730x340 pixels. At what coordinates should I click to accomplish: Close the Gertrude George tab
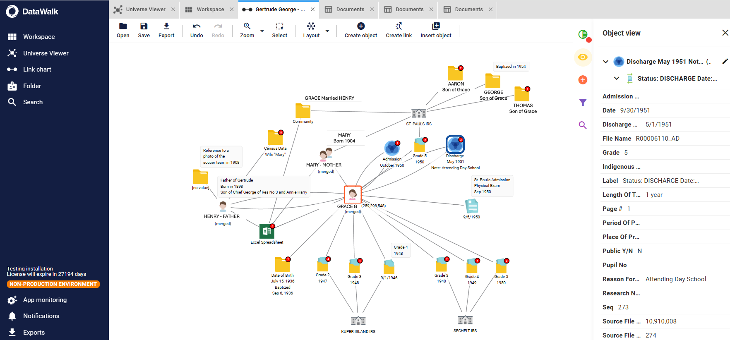312,9
